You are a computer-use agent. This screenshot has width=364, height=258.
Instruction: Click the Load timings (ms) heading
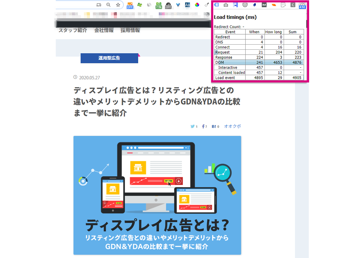[x=235, y=17]
